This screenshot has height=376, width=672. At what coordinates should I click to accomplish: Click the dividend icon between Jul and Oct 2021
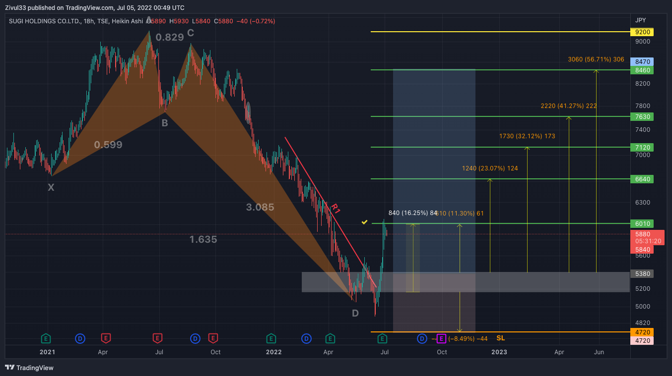(x=196, y=338)
